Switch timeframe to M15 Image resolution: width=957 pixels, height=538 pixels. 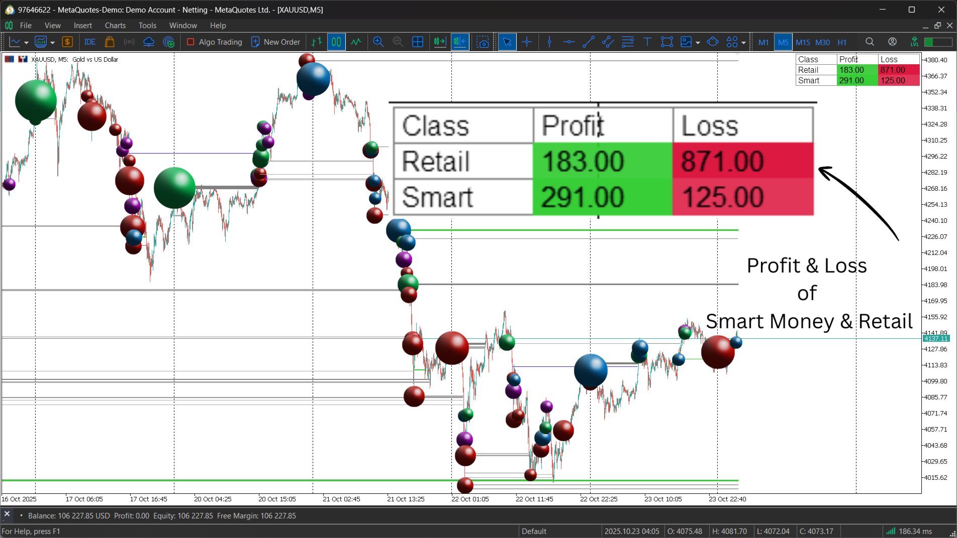point(803,42)
